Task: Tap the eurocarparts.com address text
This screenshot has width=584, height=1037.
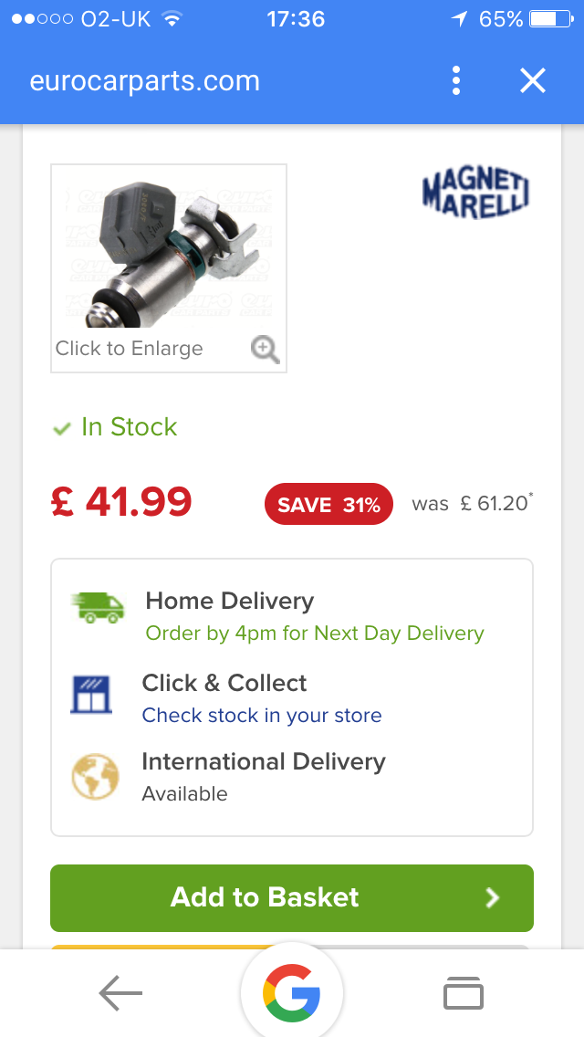Action: (x=145, y=81)
